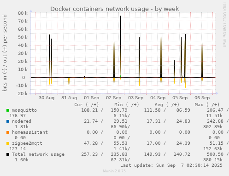Click the spike on 04 Sep
Image resolution: width=229 pixels, height=176 pixels.
tap(161, 57)
